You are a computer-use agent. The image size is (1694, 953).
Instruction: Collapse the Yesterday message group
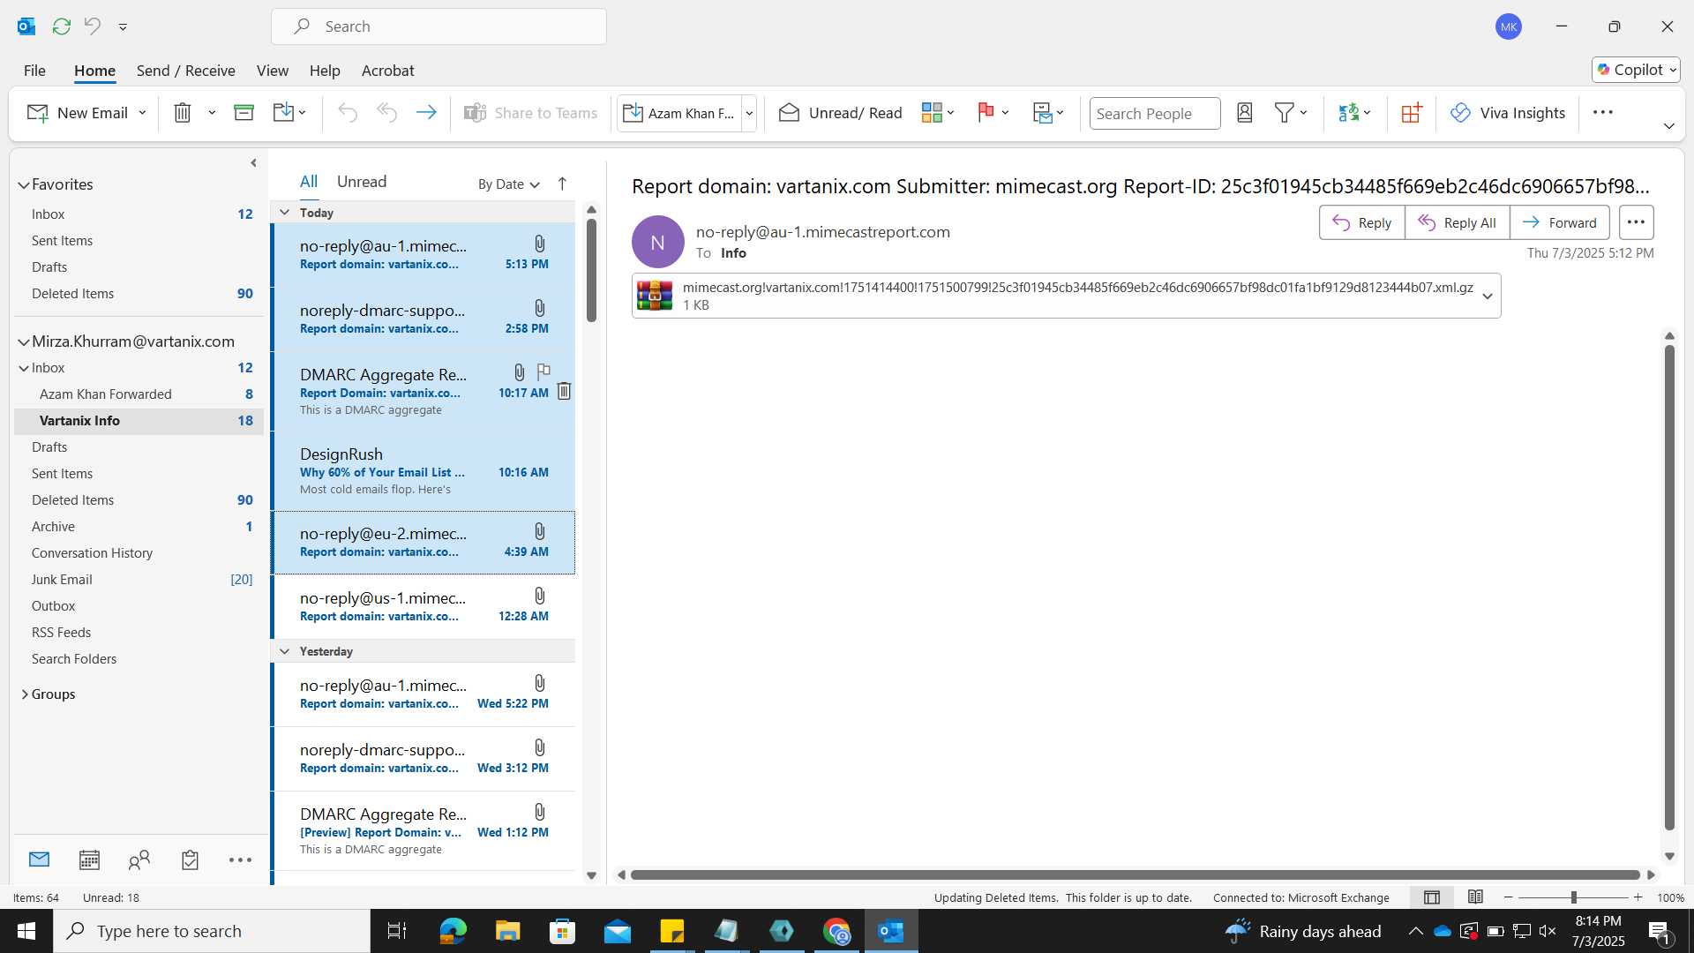pos(284,651)
